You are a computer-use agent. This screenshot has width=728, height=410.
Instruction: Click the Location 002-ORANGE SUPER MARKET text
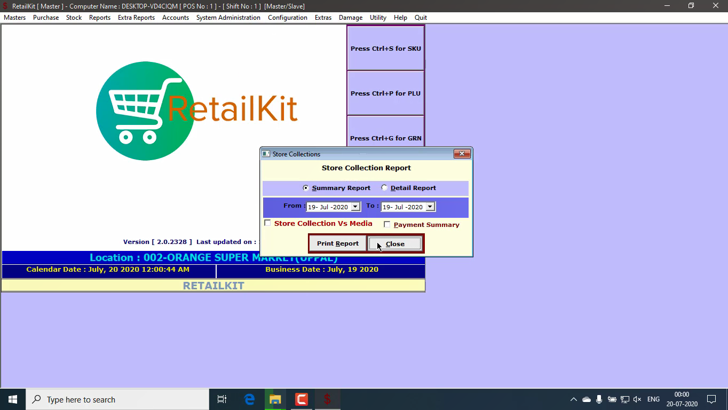point(213,258)
